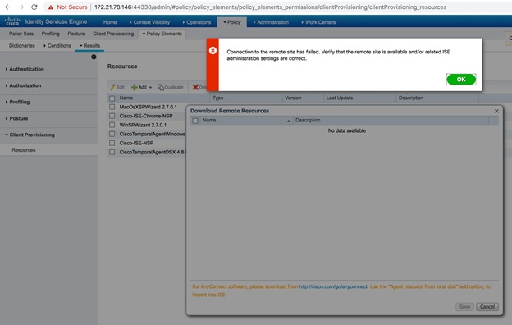Open the Policy menu
The height and width of the screenshot is (325, 512).
pyautogui.click(x=232, y=22)
